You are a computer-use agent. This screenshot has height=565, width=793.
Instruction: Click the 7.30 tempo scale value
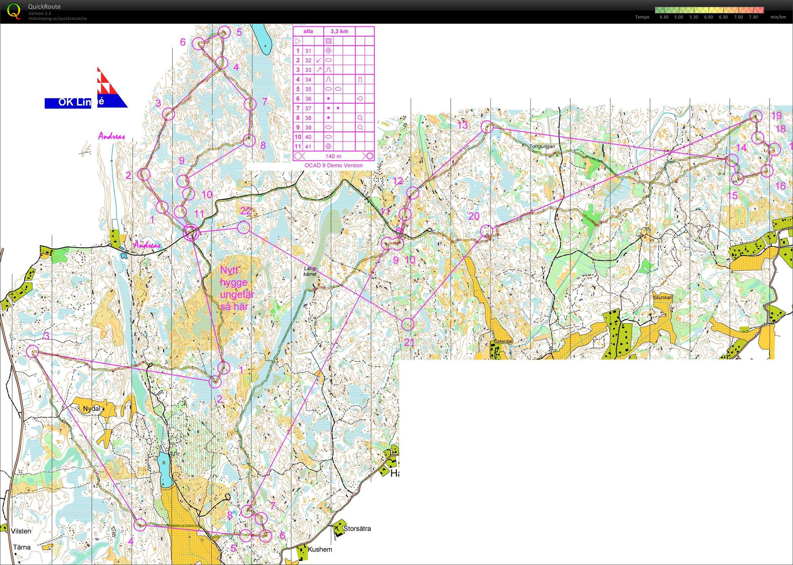tap(753, 17)
